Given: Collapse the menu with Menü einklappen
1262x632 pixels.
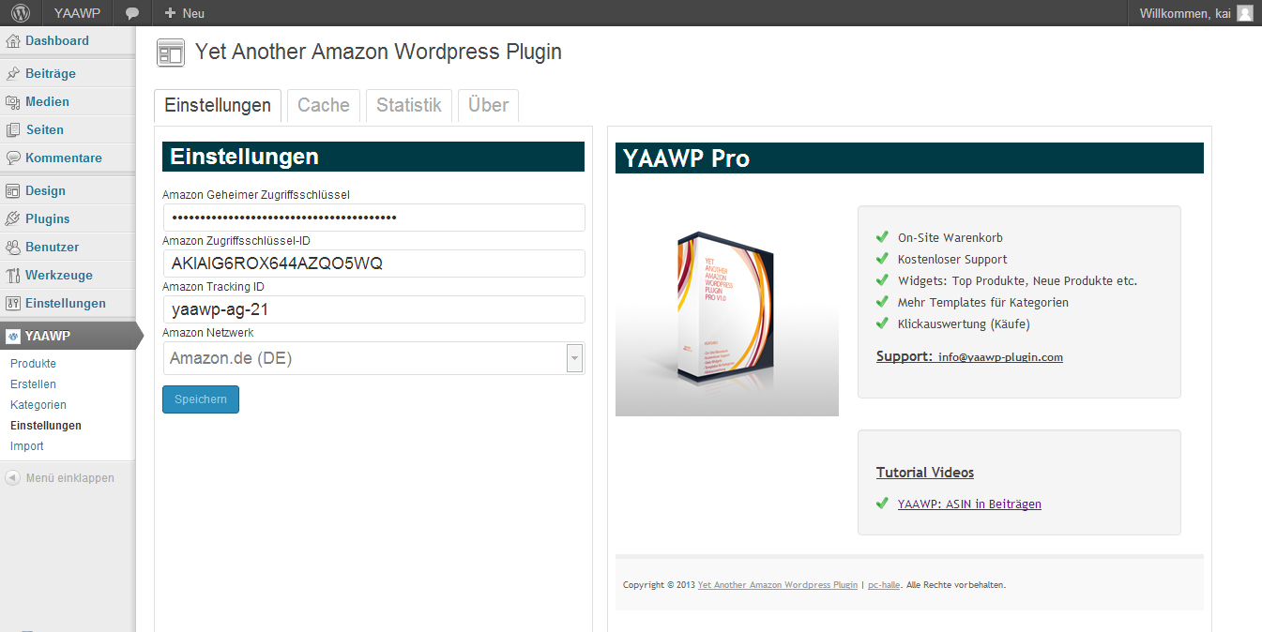Looking at the screenshot, I should pyautogui.click(x=60, y=478).
